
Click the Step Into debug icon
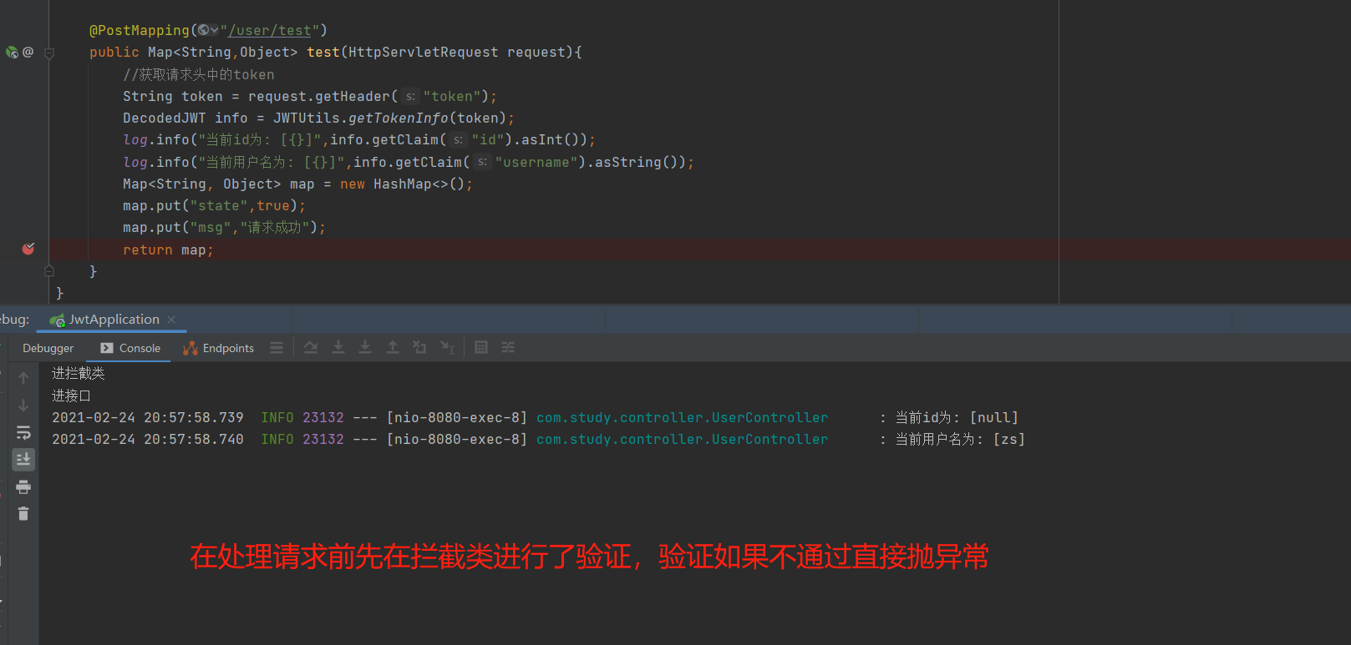[x=338, y=348]
